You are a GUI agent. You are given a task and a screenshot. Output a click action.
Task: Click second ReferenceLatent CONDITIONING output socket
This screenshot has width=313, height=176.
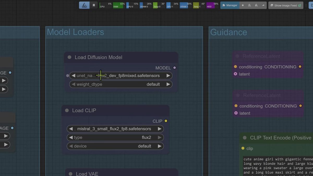point(300,106)
